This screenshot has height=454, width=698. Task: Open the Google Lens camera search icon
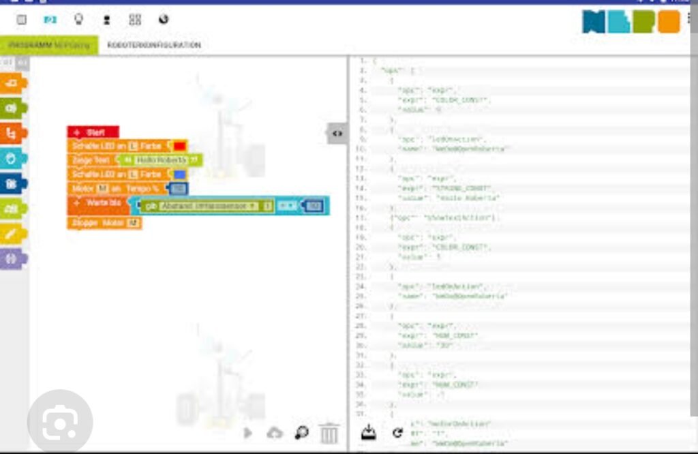[60, 424]
